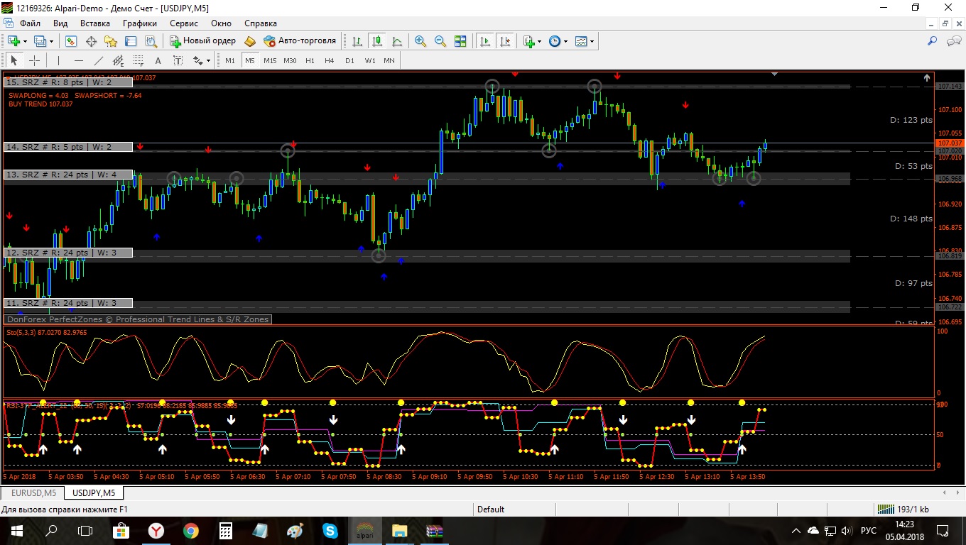Screen dimensions: 966x545
Task: Open MetaEditor yellow book icon
Action: pos(250,41)
